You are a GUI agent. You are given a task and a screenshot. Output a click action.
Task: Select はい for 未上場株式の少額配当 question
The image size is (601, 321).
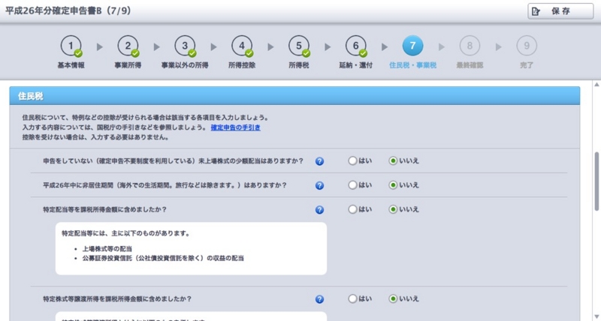(352, 160)
